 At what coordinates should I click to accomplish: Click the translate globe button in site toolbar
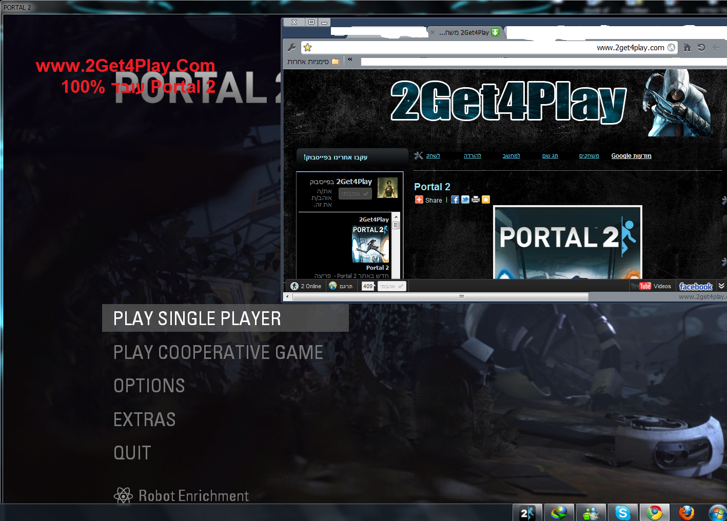click(x=341, y=286)
